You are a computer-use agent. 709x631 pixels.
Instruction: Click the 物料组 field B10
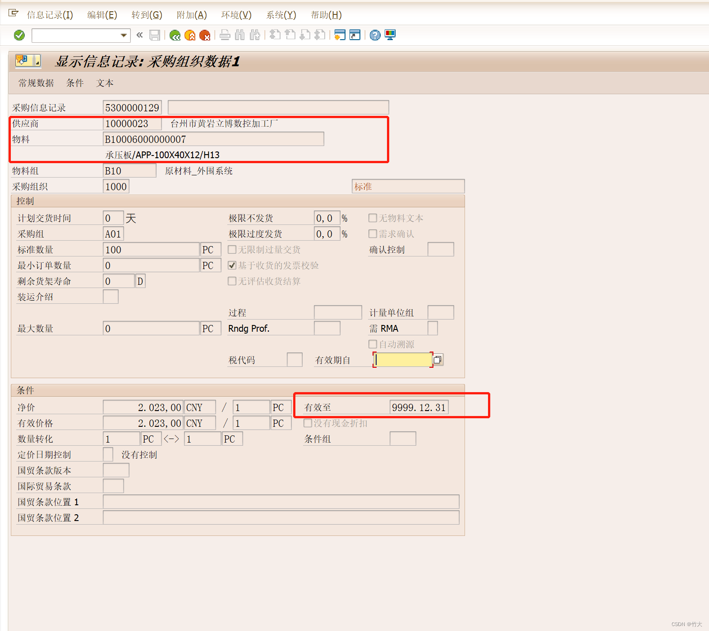click(x=129, y=170)
